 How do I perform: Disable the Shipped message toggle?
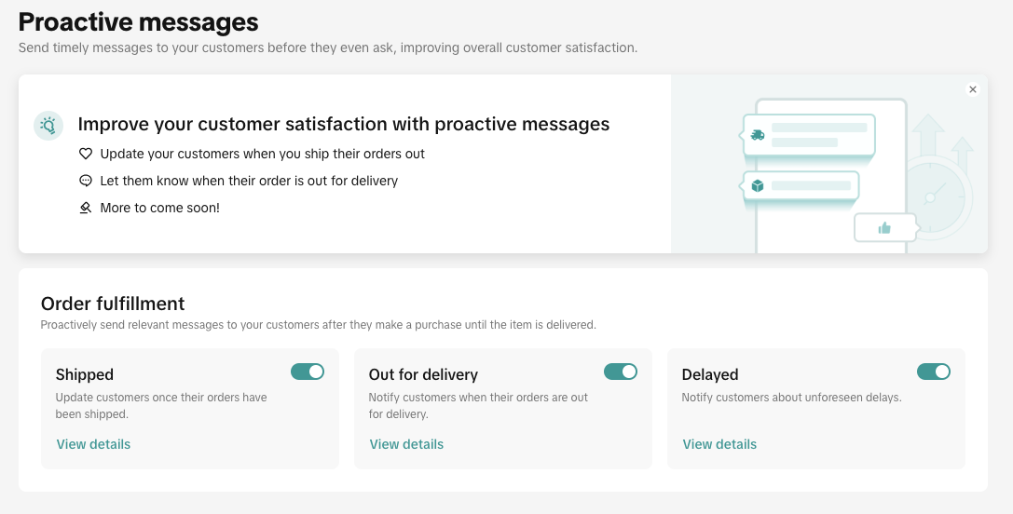(308, 372)
